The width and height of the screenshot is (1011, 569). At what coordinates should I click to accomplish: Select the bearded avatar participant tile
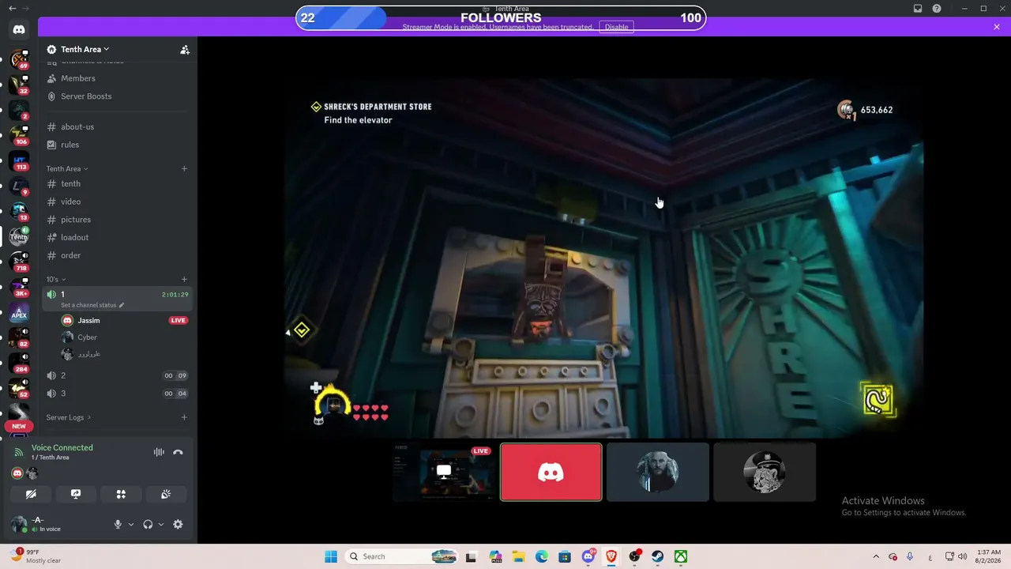(658, 472)
